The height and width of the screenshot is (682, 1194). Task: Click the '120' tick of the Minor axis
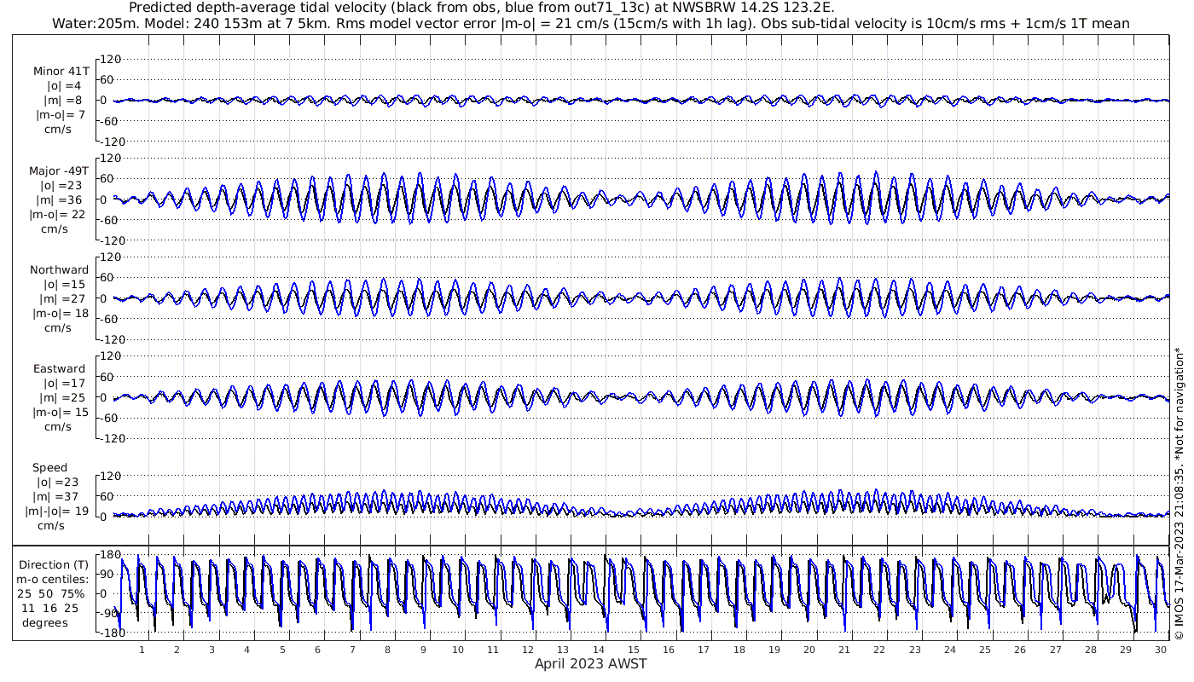(x=109, y=59)
